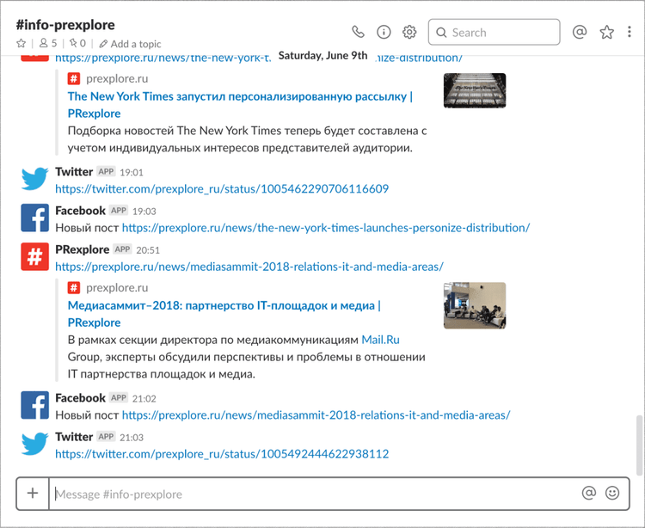The height and width of the screenshot is (528, 645).
Task: Open channel details info icon
Action: tap(384, 32)
